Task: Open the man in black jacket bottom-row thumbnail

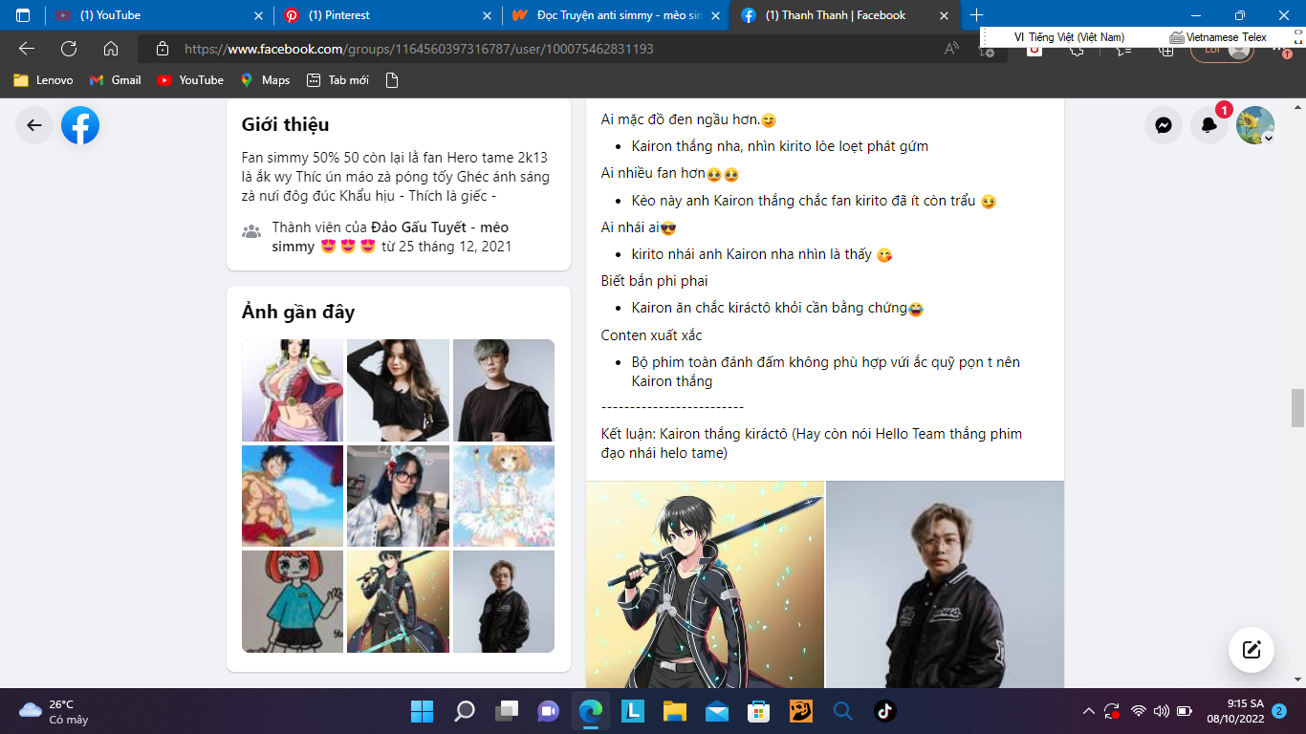Action: click(504, 601)
